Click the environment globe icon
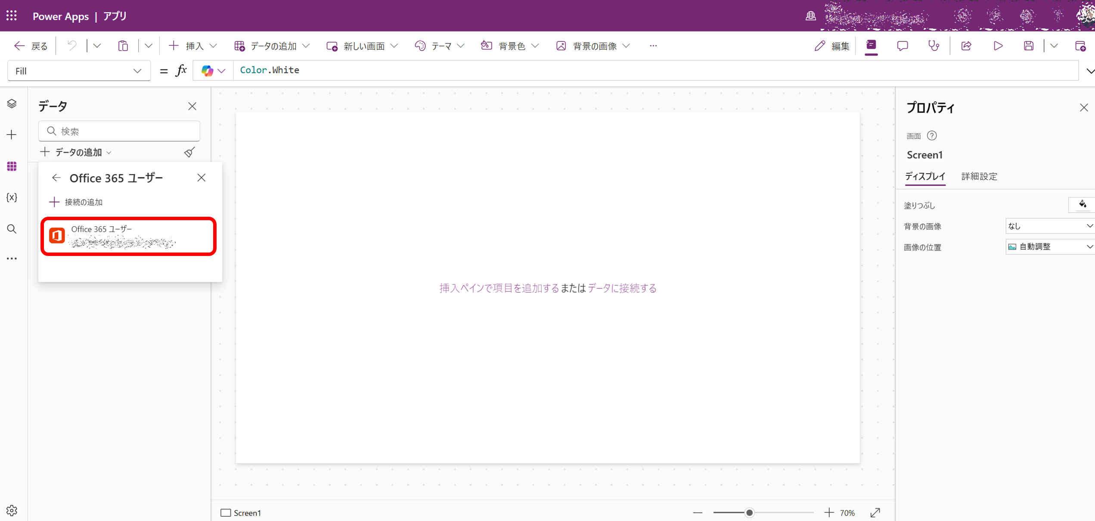This screenshot has width=1095, height=521. pyautogui.click(x=811, y=16)
